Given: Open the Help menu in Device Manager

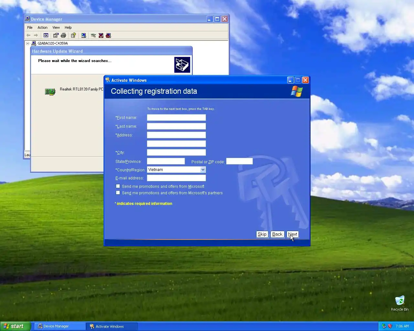Looking at the screenshot, I should (68, 27).
